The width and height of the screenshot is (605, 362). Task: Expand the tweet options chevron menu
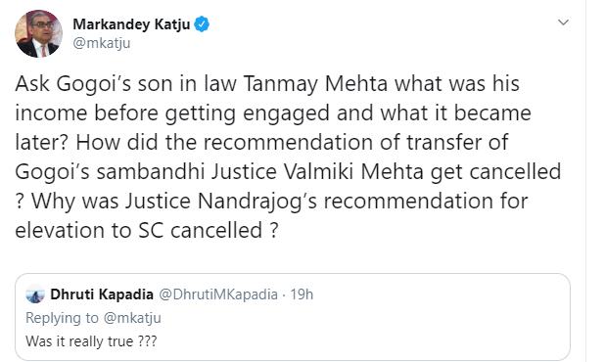click(x=563, y=22)
